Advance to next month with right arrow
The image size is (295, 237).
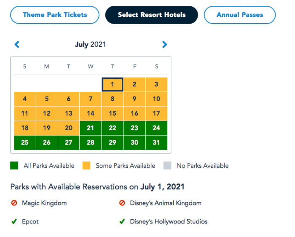[x=164, y=44]
